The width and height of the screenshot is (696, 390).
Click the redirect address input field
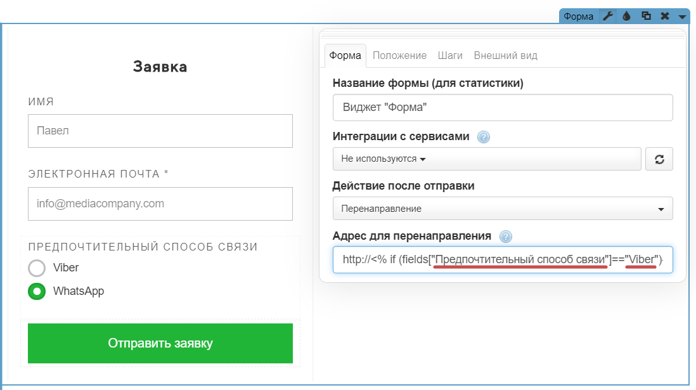[x=502, y=260]
